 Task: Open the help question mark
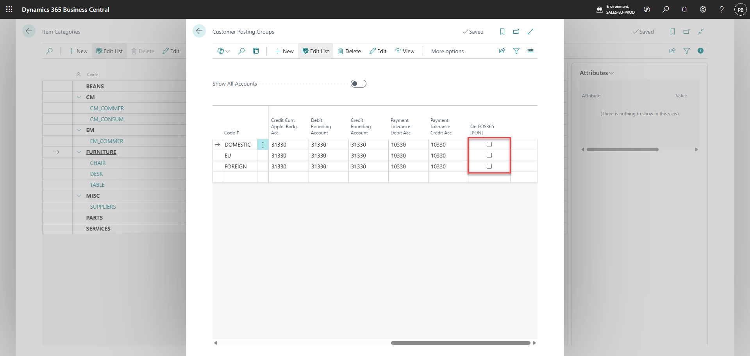click(722, 9)
